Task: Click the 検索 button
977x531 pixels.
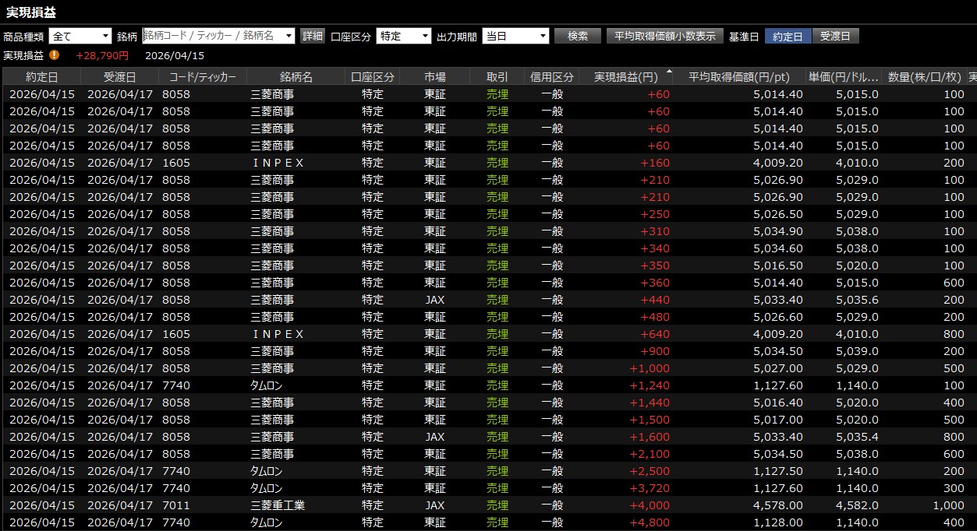Action: point(577,36)
